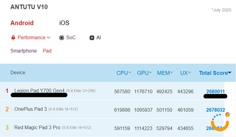
Task: Click total score 2678032
Action: pos(216,110)
